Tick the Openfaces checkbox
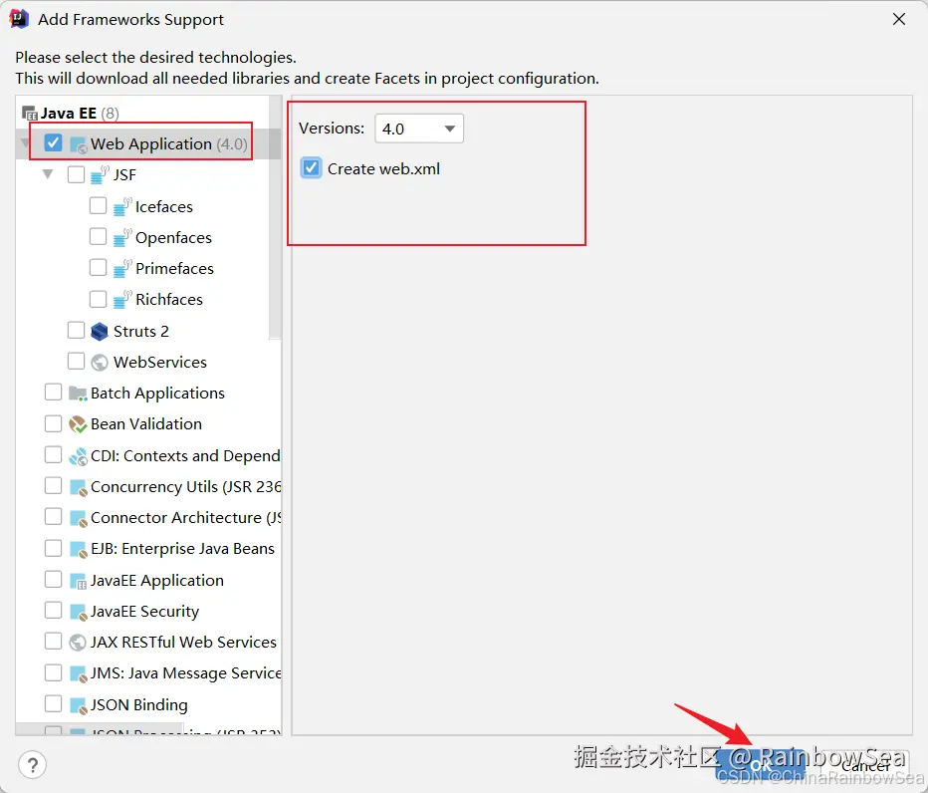The image size is (928, 793). point(99,237)
